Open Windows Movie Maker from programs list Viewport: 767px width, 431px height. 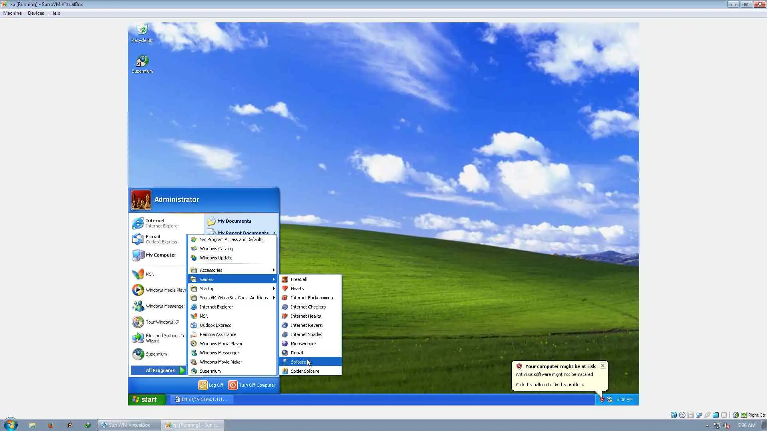221,362
